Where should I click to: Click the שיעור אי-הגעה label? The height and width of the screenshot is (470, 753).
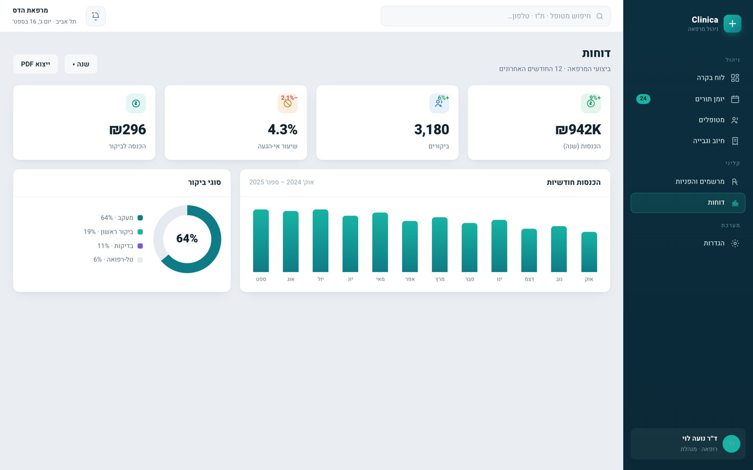click(278, 146)
